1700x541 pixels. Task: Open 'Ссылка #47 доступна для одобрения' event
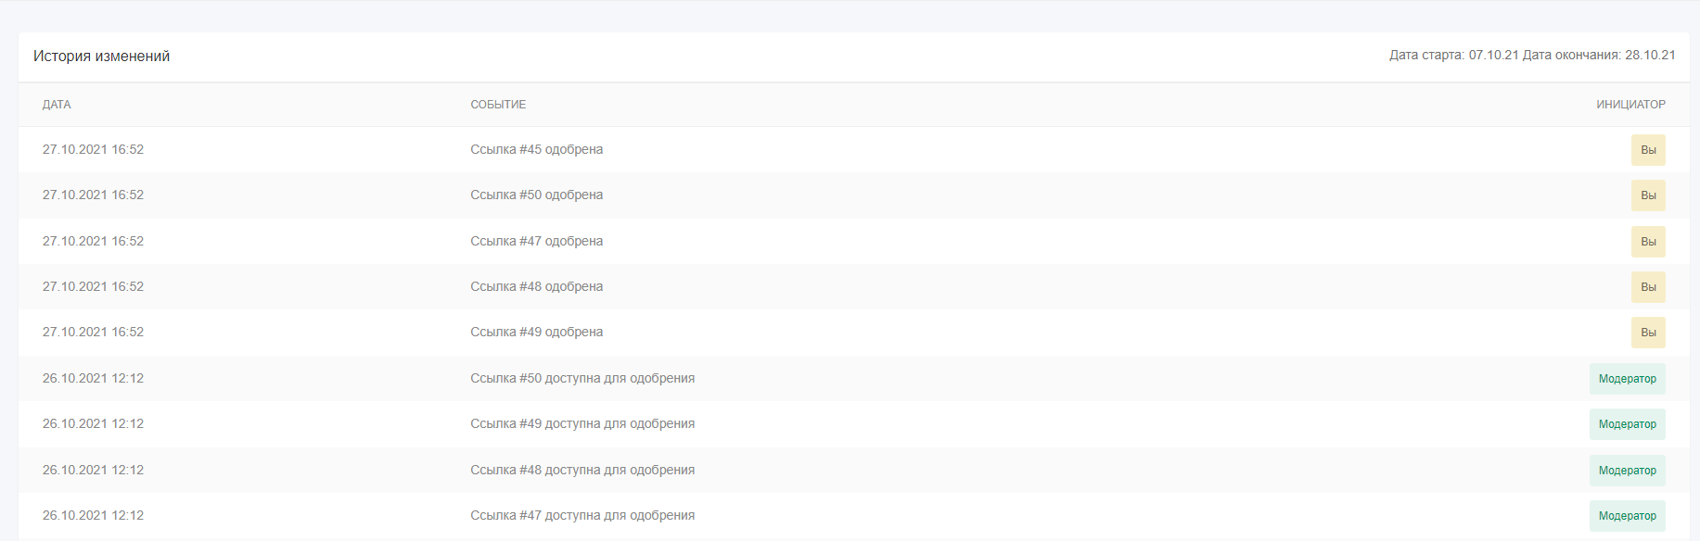pos(582,516)
